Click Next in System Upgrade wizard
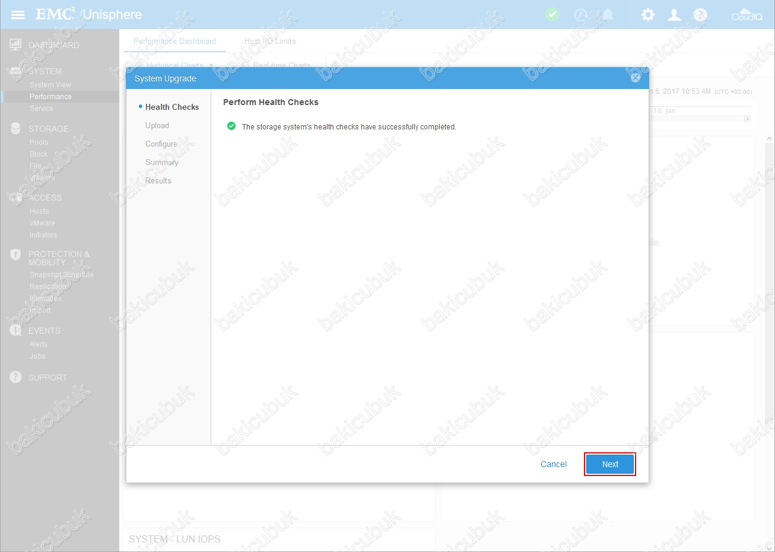775x552 pixels. [610, 464]
